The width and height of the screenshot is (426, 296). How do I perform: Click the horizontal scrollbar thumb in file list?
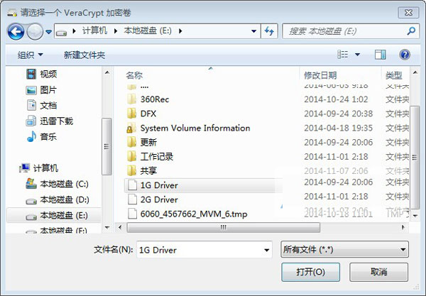point(224,227)
